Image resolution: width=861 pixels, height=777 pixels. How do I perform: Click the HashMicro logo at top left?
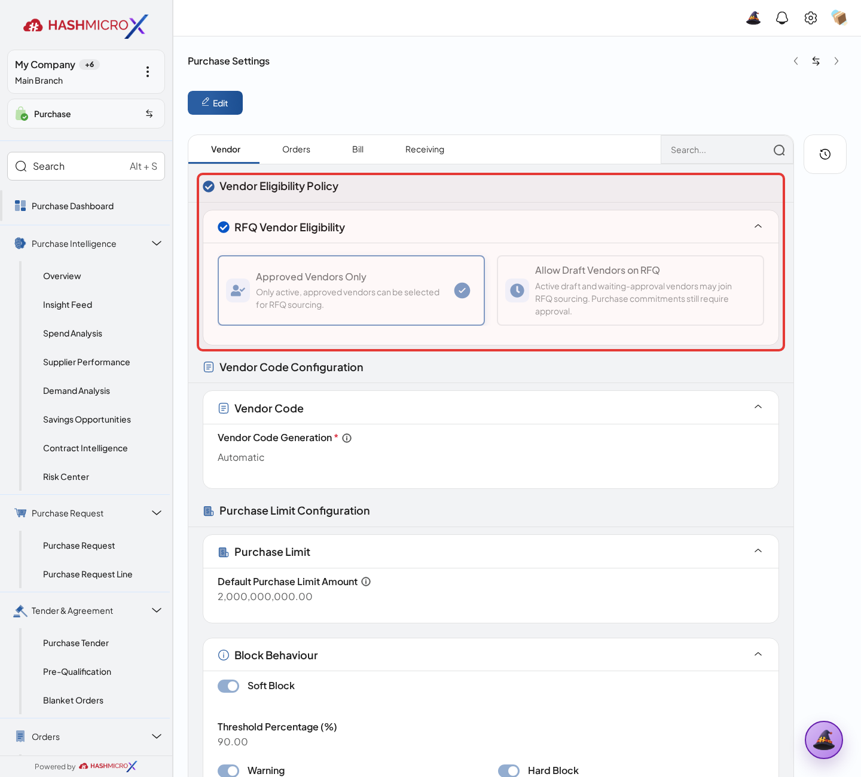[x=86, y=26]
